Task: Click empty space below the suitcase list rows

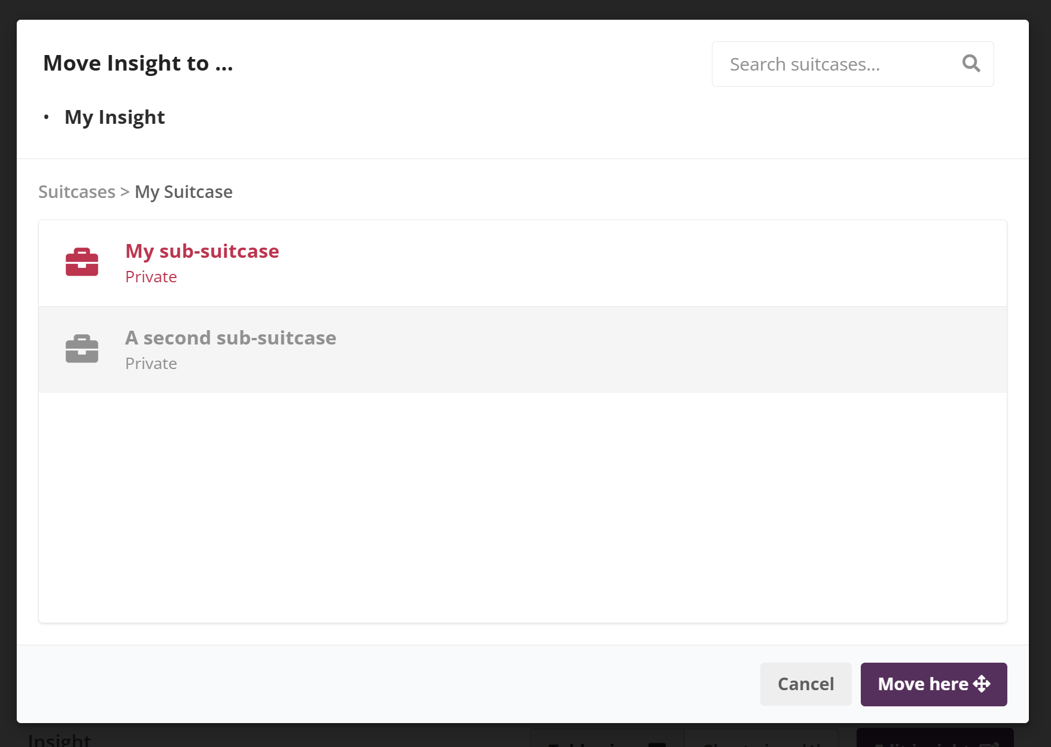Action: pyautogui.click(x=522, y=507)
